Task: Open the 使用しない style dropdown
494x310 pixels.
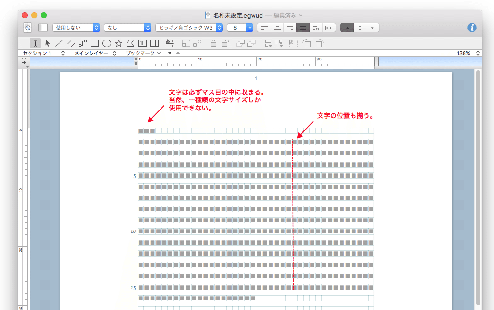Action: pos(76,28)
